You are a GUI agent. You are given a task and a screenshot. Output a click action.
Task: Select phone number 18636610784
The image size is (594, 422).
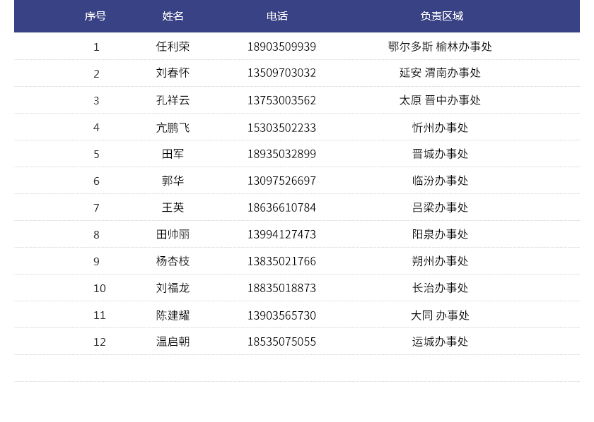(x=281, y=207)
